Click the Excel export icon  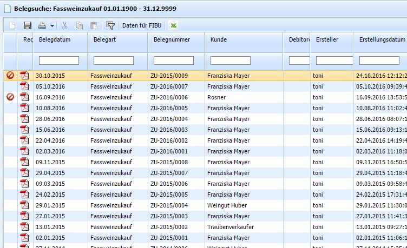(173, 25)
